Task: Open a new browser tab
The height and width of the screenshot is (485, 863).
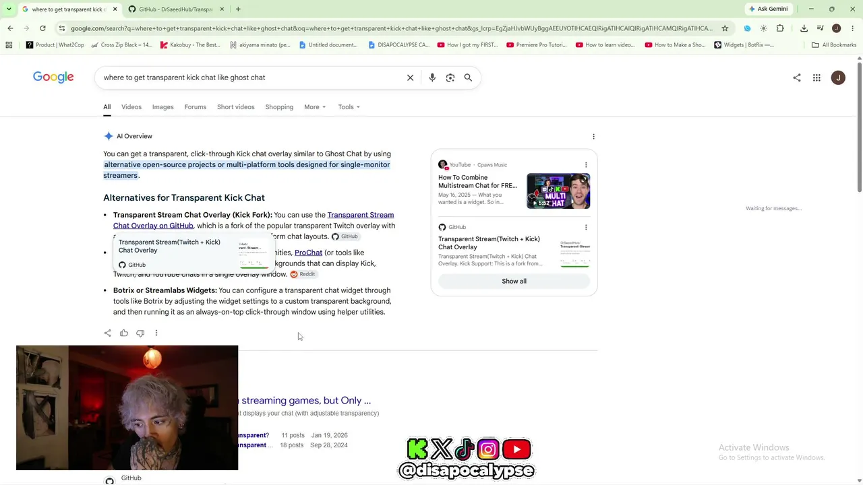Action: (238, 9)
